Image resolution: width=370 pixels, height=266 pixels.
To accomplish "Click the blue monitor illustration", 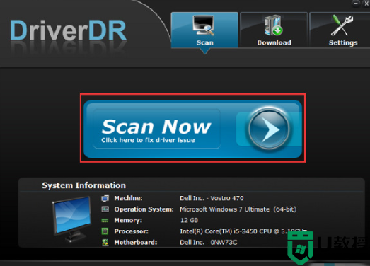I will pyautogui.click(x=71, y=219).
